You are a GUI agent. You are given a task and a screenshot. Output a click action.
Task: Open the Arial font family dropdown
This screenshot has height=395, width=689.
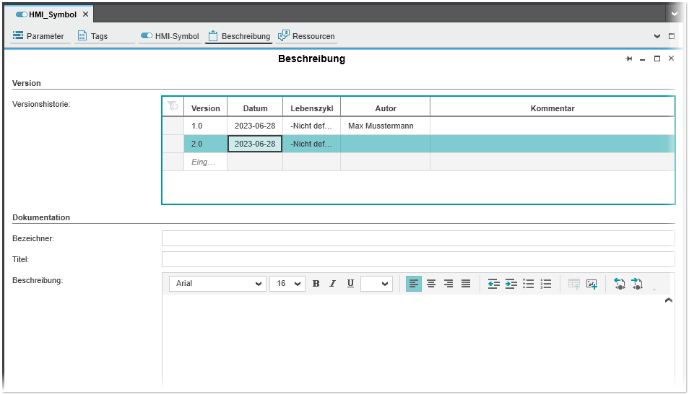[x=218, y=284]
